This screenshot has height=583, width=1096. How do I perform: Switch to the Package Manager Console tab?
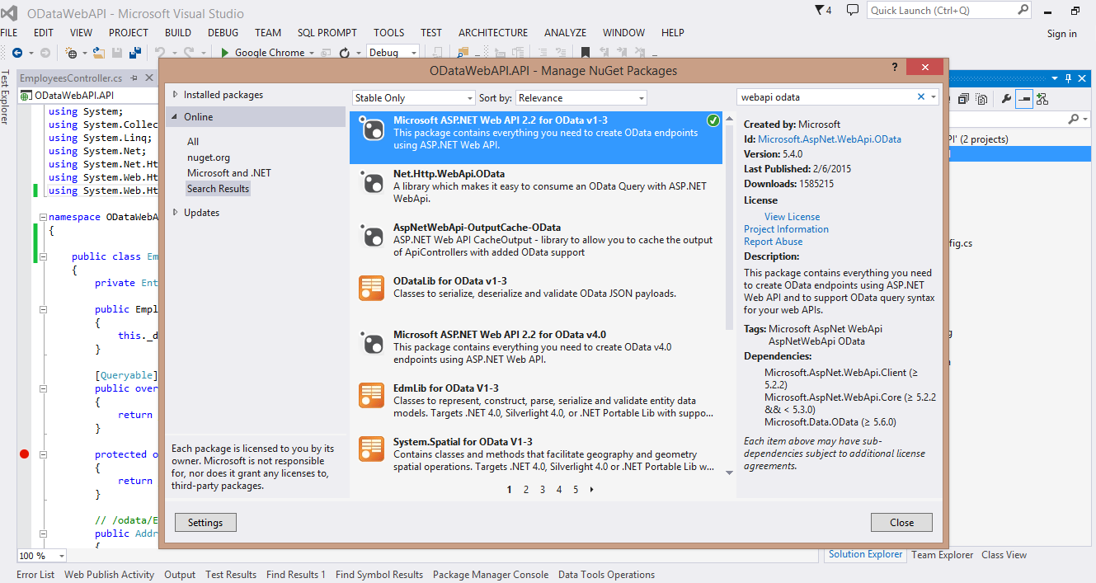[490, 575]
